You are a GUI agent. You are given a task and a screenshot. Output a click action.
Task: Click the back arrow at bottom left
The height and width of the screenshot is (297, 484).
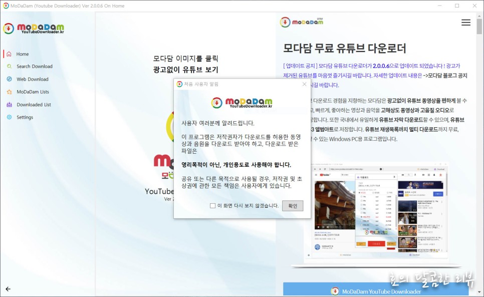click(8, 289)
